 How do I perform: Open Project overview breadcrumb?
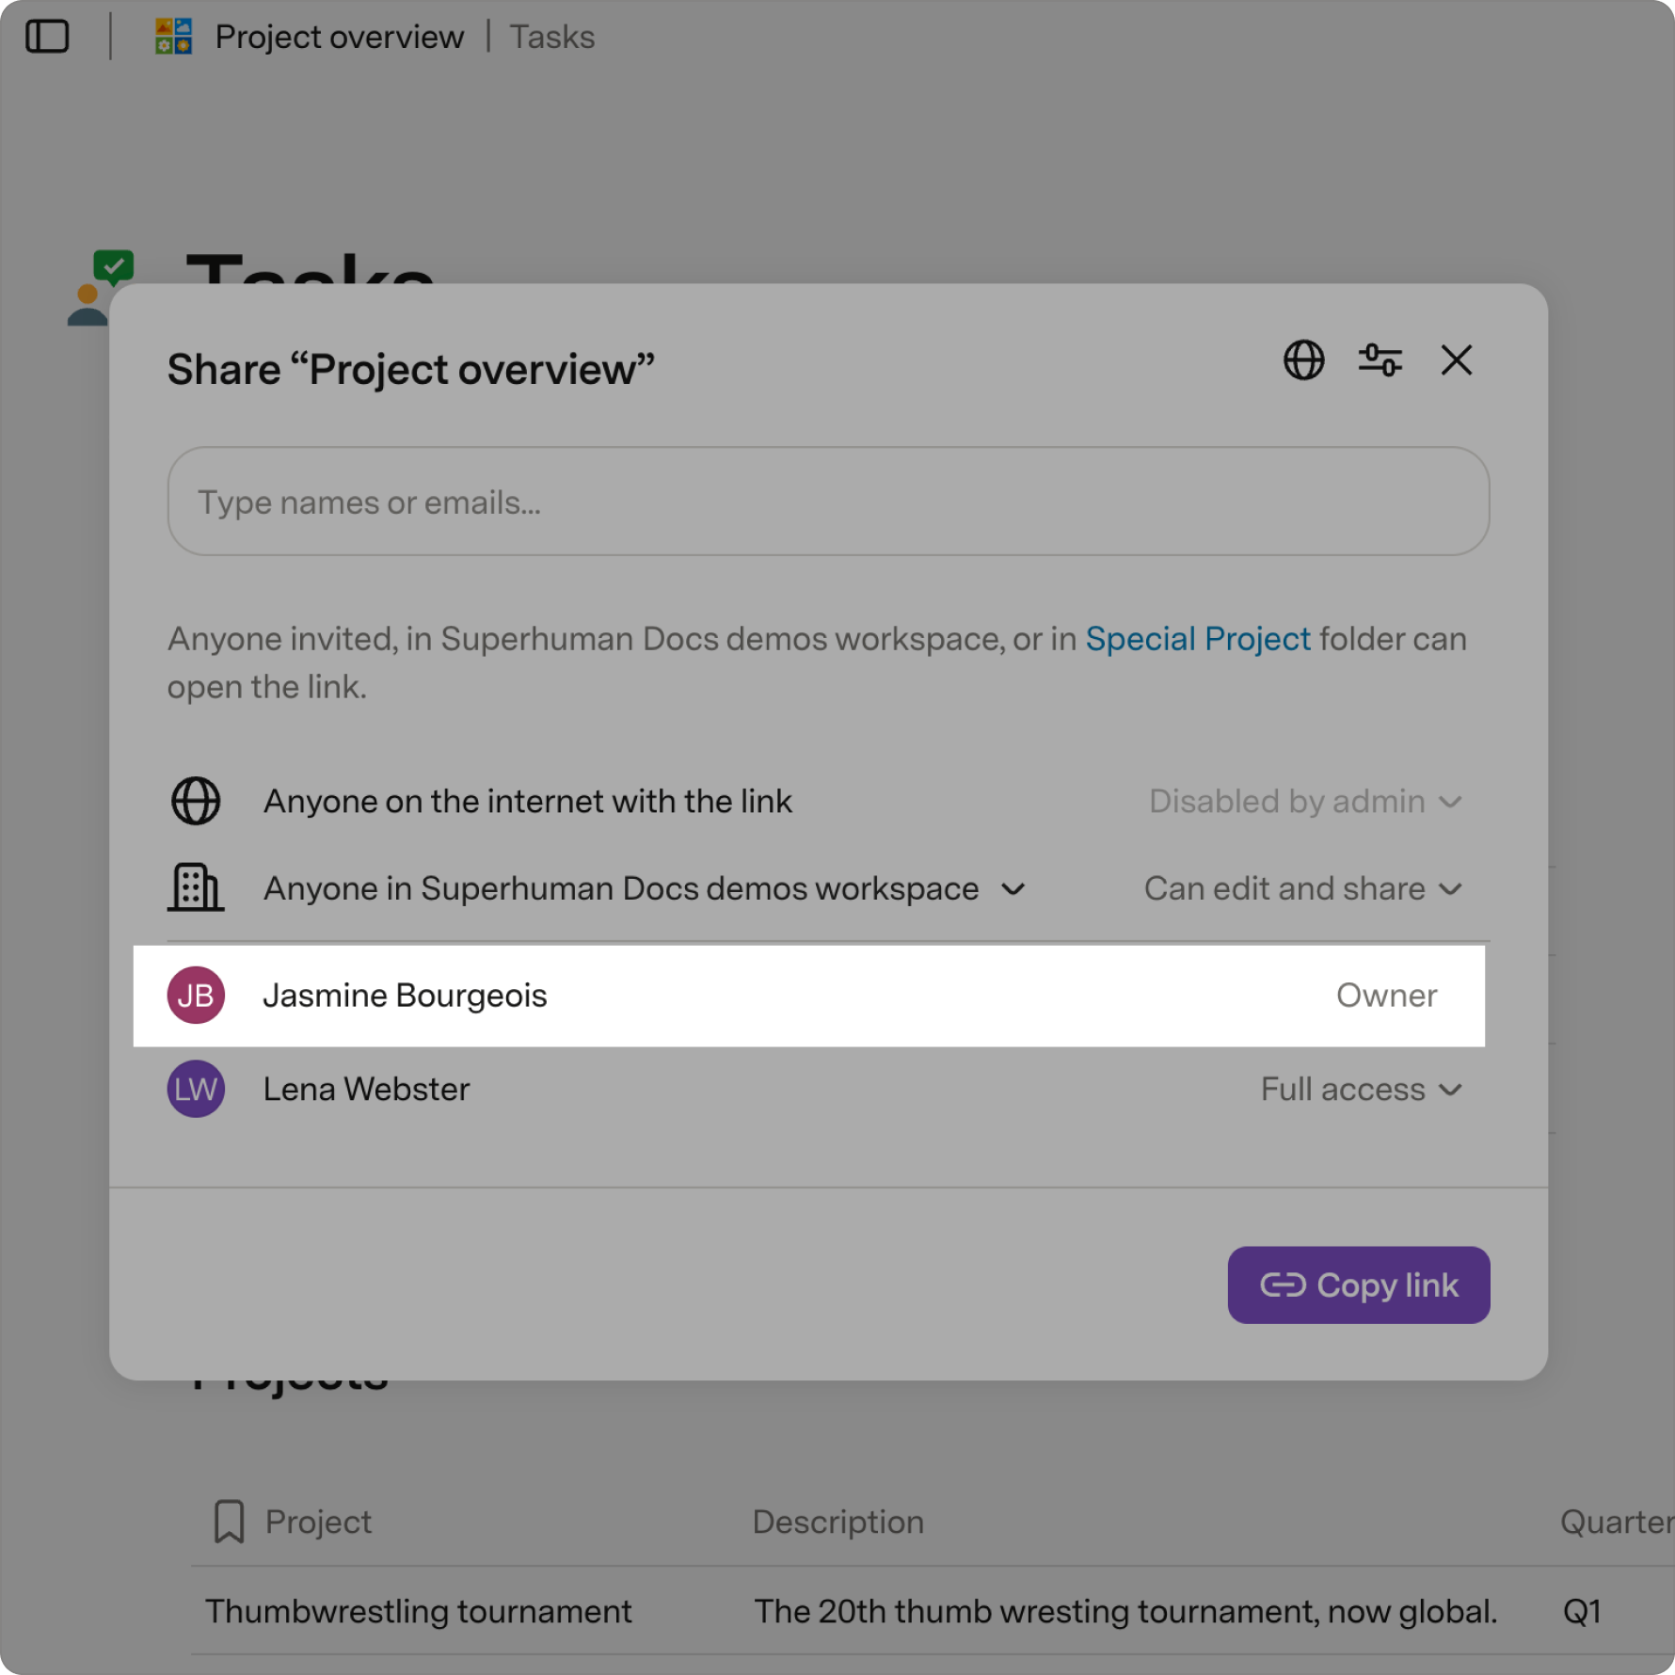point(339,37)
